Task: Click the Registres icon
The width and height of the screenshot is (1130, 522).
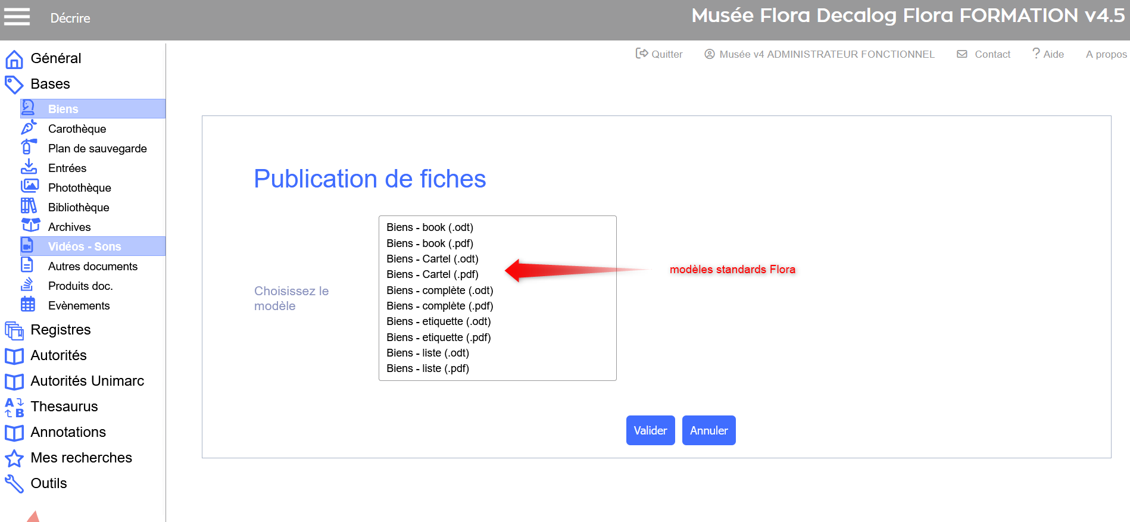Action: coord(14,330)
